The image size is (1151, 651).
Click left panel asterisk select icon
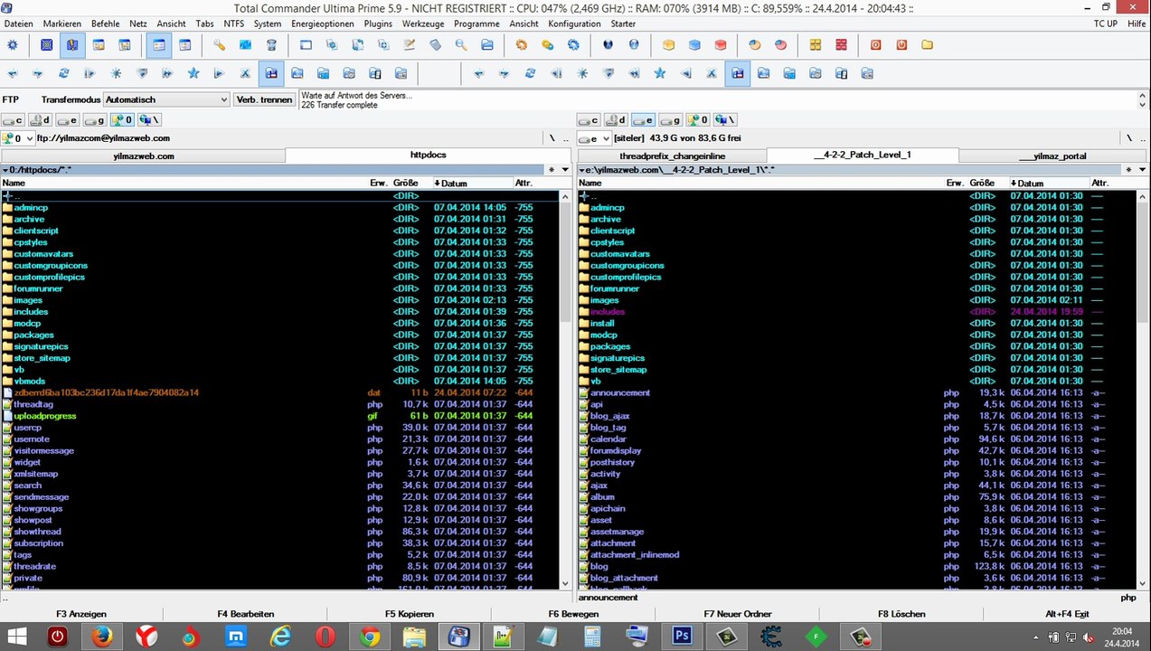[116, 73]
